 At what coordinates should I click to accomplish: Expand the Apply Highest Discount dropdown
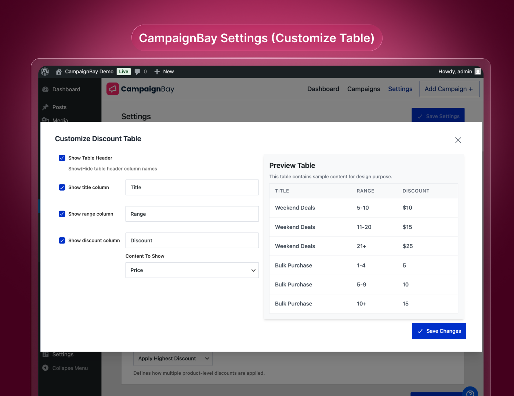173,359
